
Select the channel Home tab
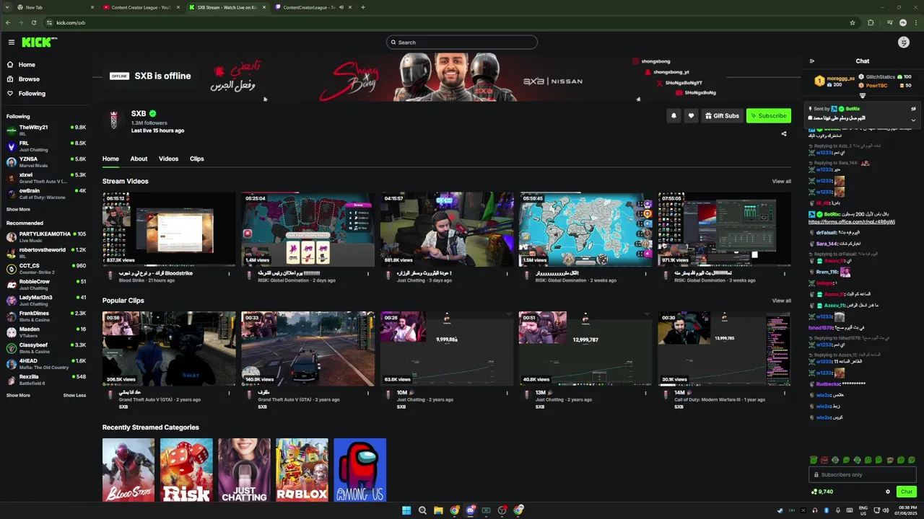[110, 159]
